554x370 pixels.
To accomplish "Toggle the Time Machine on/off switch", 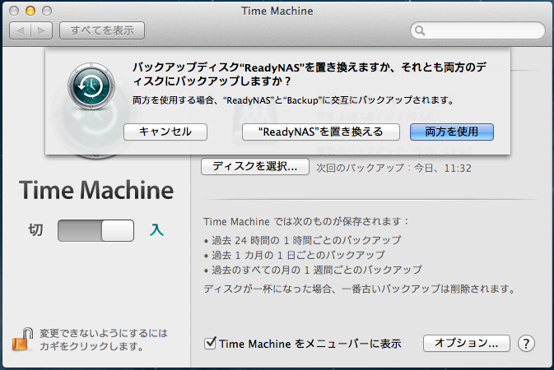I will tap(95, 230).
